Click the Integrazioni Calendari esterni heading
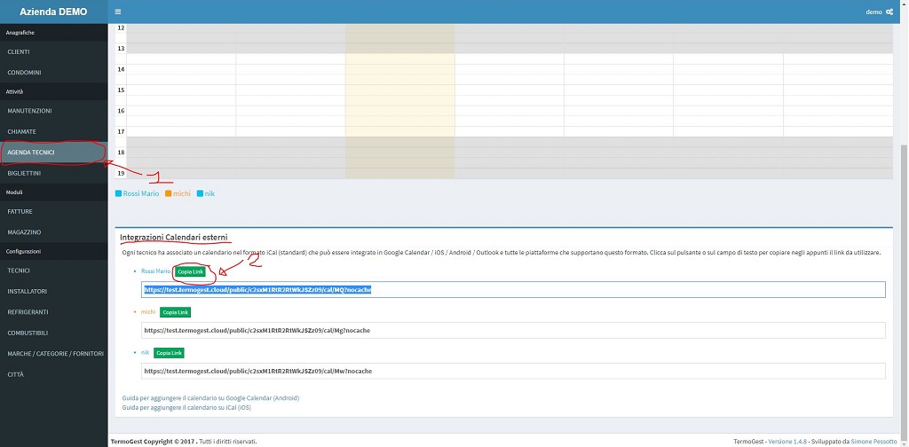Image resolution: width=909 pixels, height=447 pixels. tap(174, 238)
